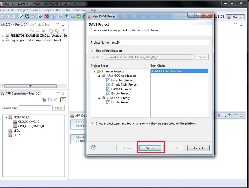This screenshot has height=188, width=249.
Task: Click the green plus icon in the right APP Dependency panel
Action: [230, 115]
